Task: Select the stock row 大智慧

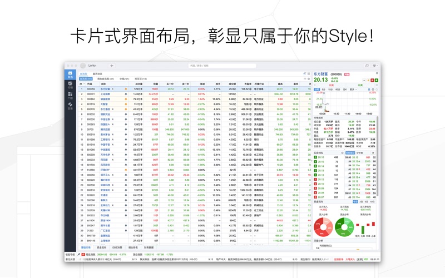Action: pos(195,104)
